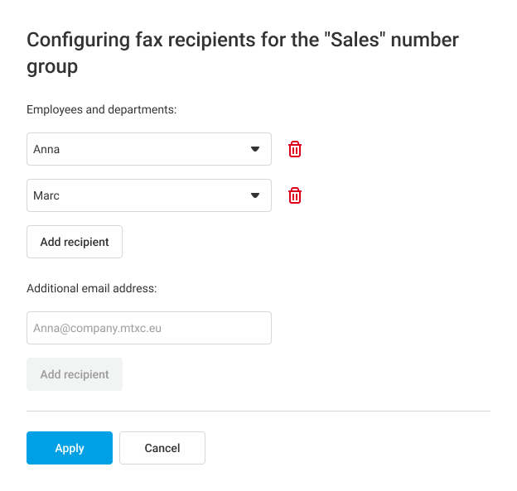Open the first recipient combo box showing Anna
The image size is (517, 491).
click(x=141, y=149)
